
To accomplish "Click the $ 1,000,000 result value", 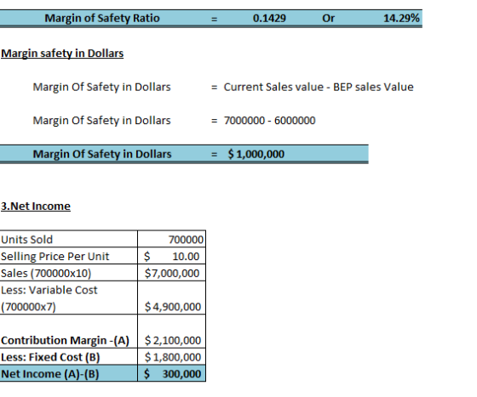I will coord(256,154).
